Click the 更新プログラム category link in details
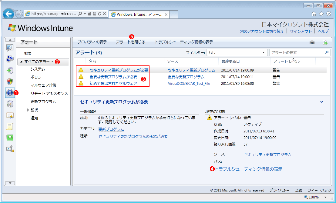This screenshot has height=203, width=336. click(x=111, y=129)
